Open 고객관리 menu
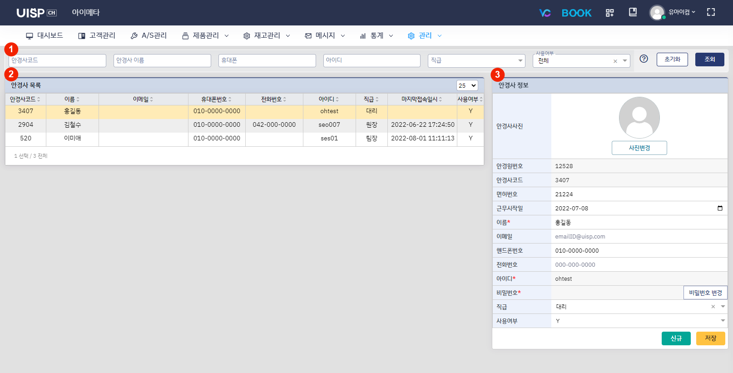733x373 pixels. coord(97,35)
